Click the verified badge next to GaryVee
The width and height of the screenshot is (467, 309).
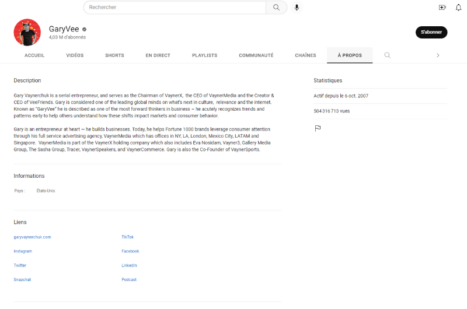(84, 29)
